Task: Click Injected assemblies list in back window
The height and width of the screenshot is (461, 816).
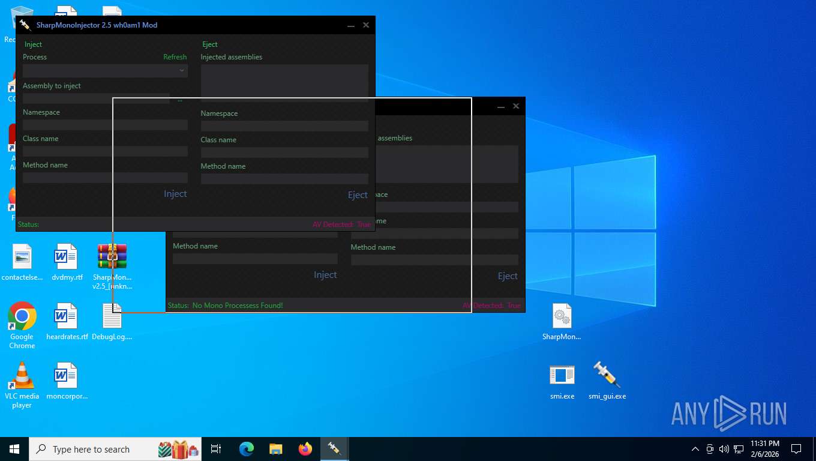Action: [447, 164]
